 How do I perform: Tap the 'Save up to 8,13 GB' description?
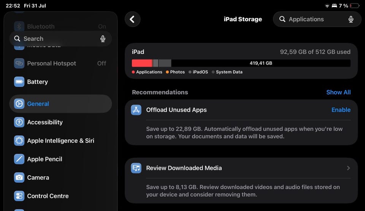243,191
